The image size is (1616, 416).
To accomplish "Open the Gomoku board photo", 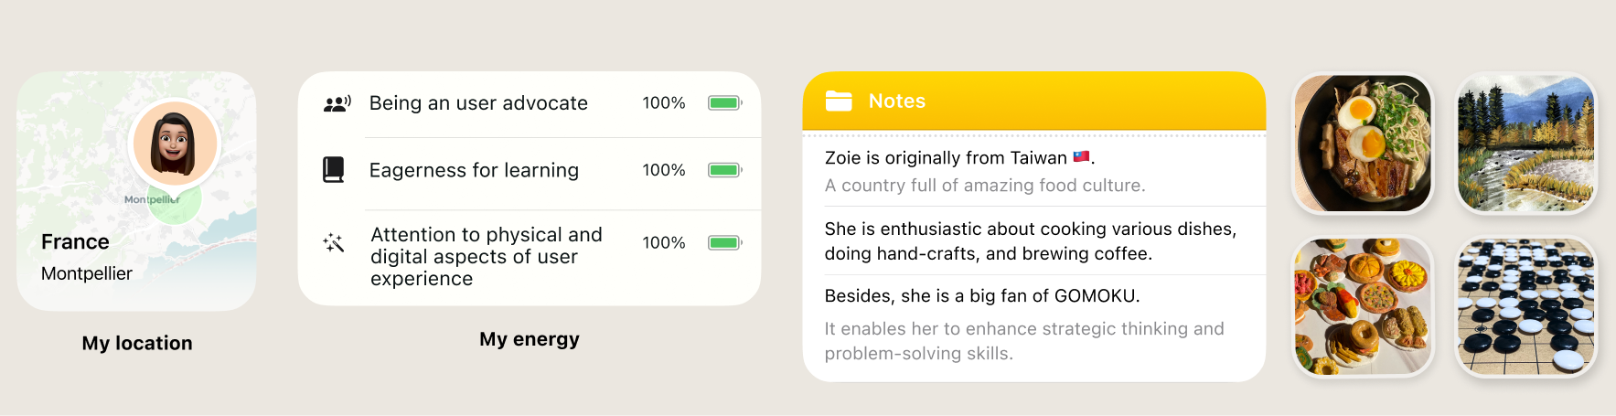I will (x=1525, y=306).
